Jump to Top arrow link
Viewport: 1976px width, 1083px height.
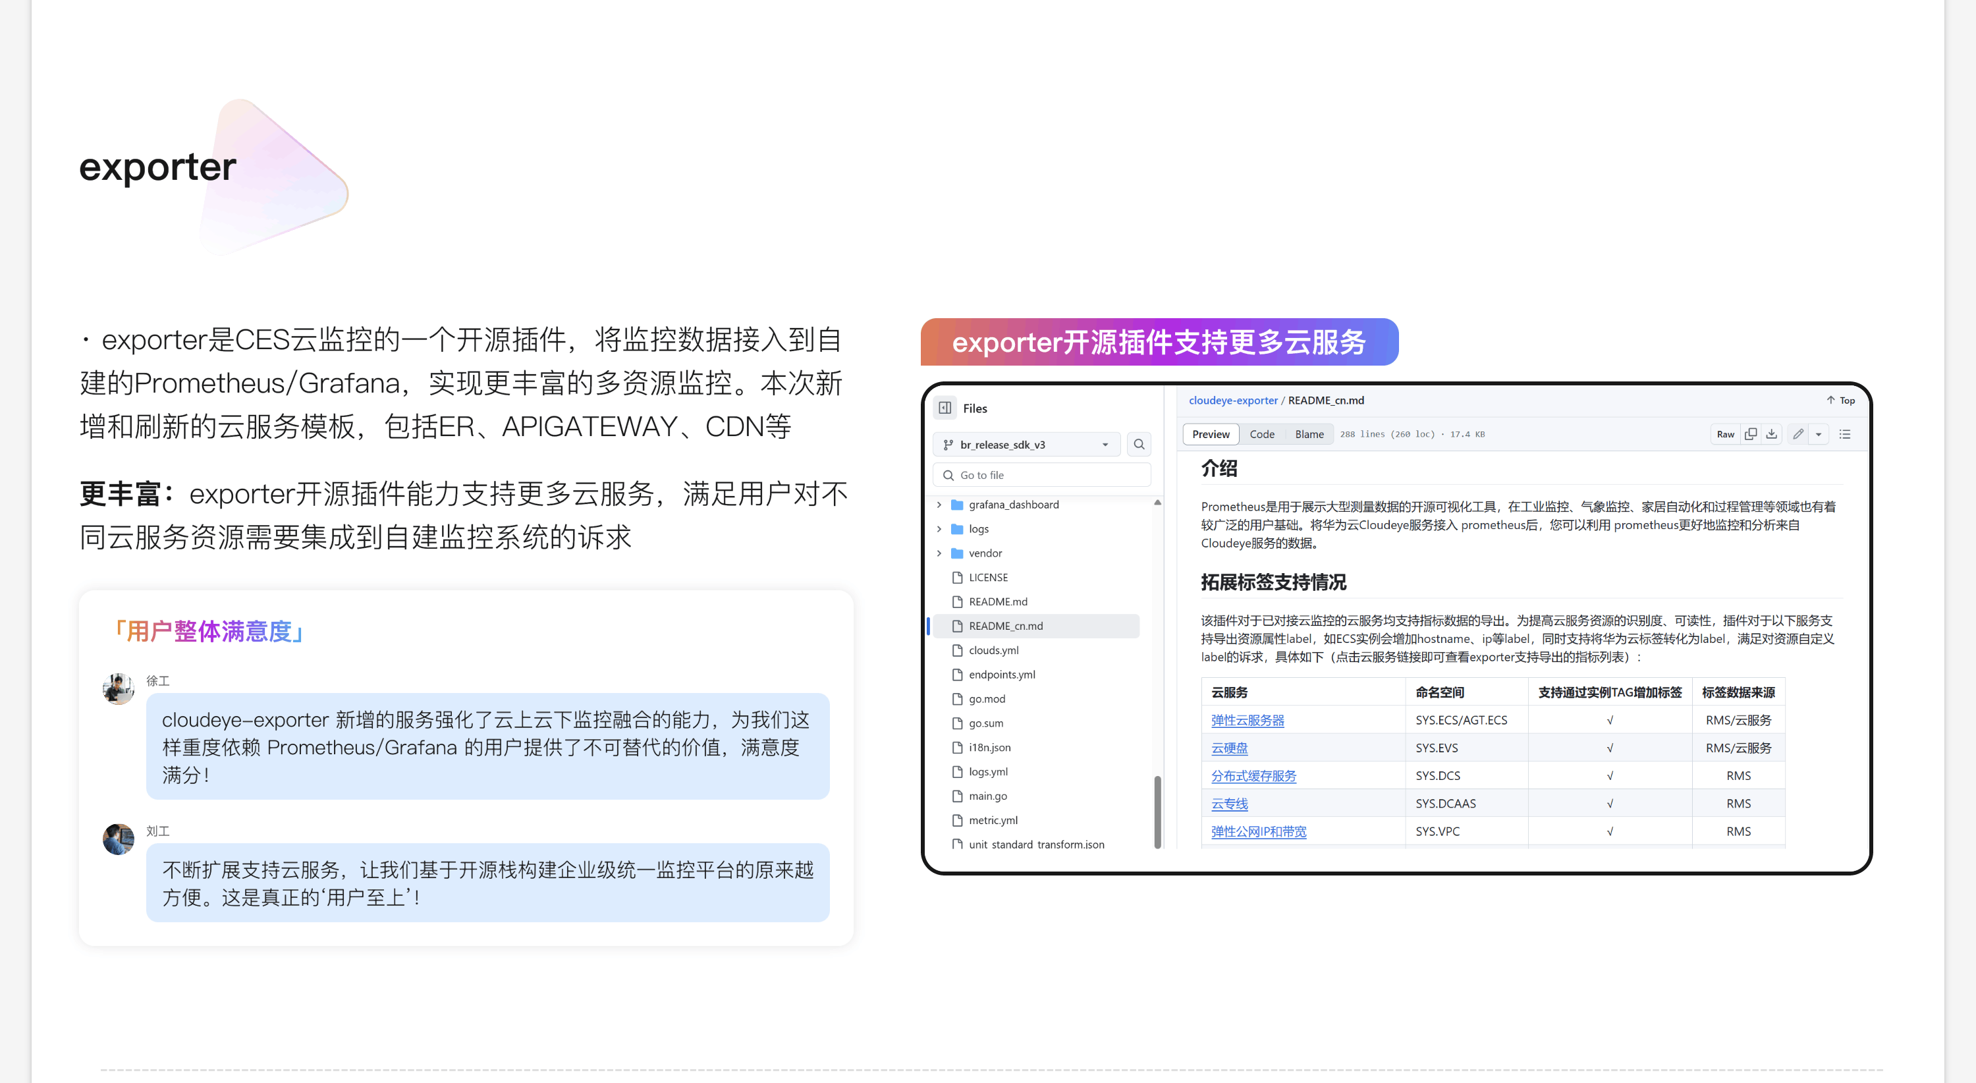1840,401
